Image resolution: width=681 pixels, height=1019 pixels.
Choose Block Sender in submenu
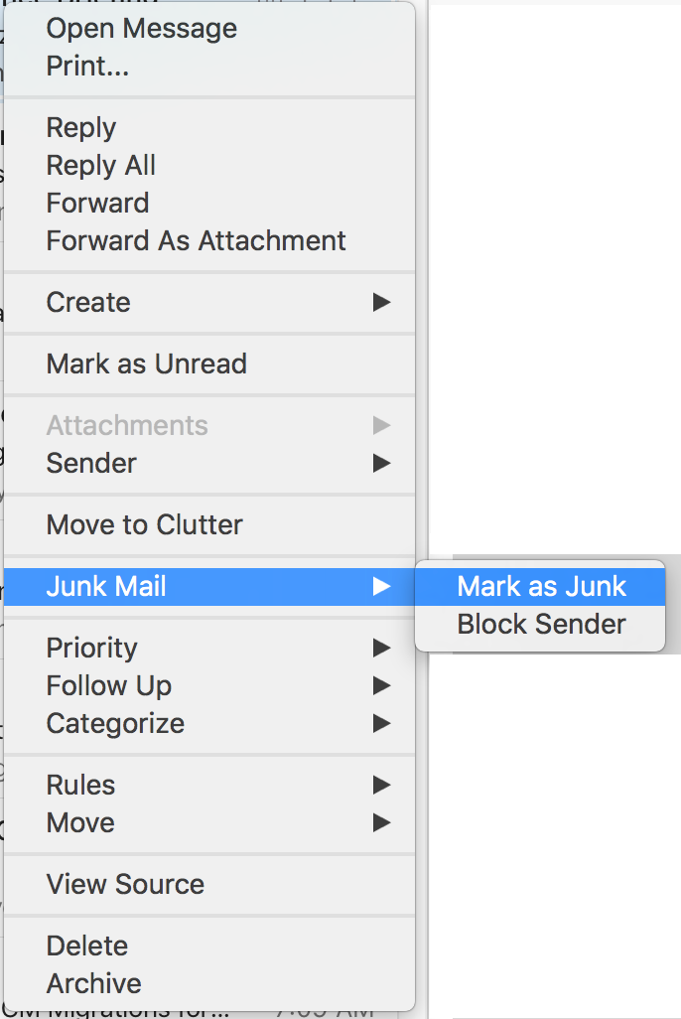click(x=540, y=625)
